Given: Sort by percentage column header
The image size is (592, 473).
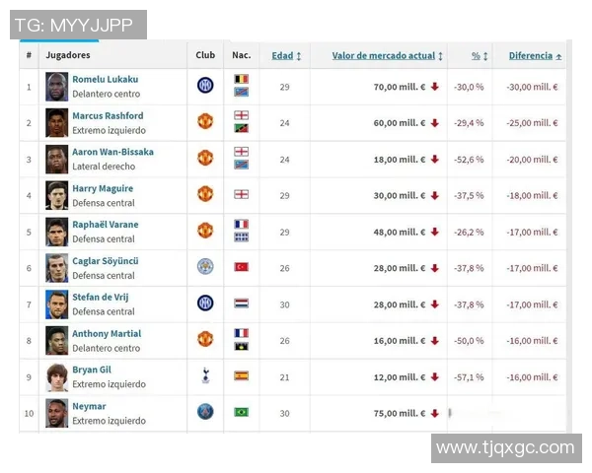Looking at the screenshot, I should tap(476, 56).
